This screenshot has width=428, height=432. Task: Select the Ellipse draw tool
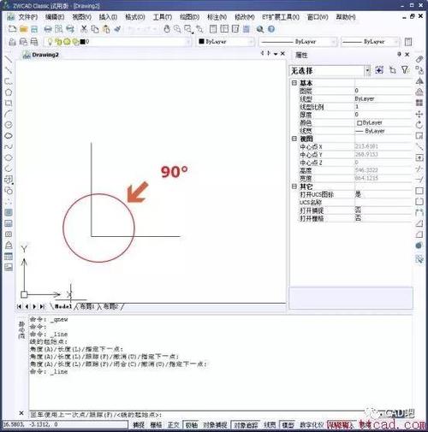(x=9, y=157)
